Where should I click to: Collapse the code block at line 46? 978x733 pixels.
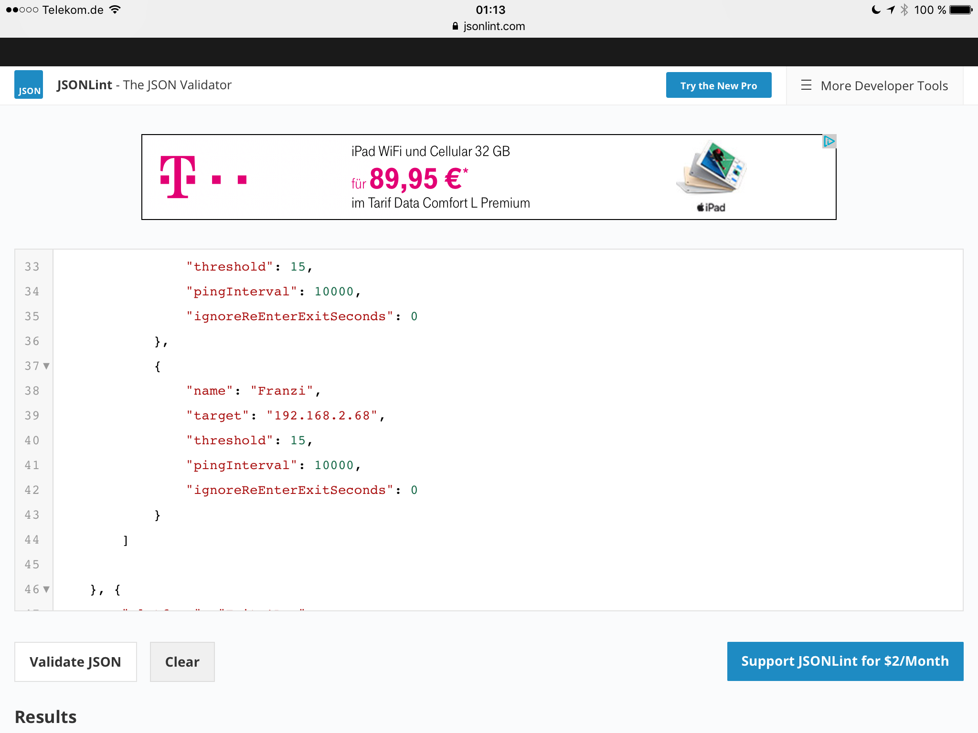[x=46, y=589]
